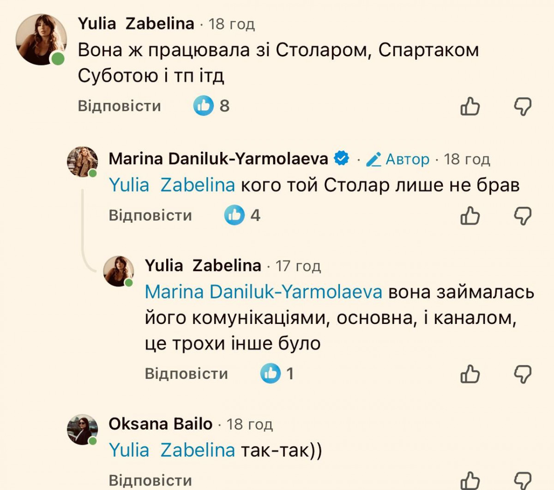Like Yulia Zabelina's 17-hour-old reply
This screenshot has height=490, width=554.
point(470,374)
